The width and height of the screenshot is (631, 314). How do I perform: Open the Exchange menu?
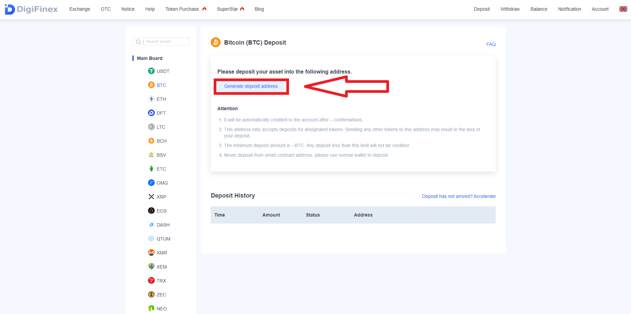tap(80, 9)
